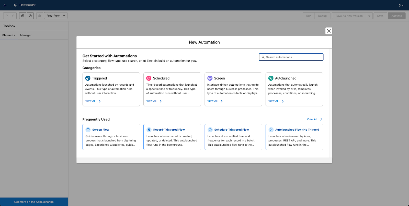Click the redo toolbar icon
The width and height of the screenshot is (409, 206).
[13, 16]
